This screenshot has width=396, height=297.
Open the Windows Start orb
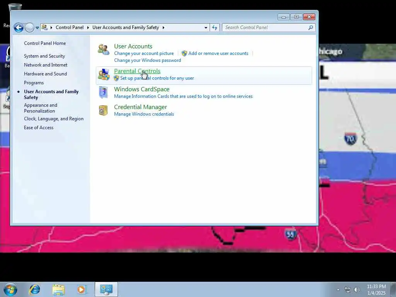pyautogui.click(x=10, y=289)
